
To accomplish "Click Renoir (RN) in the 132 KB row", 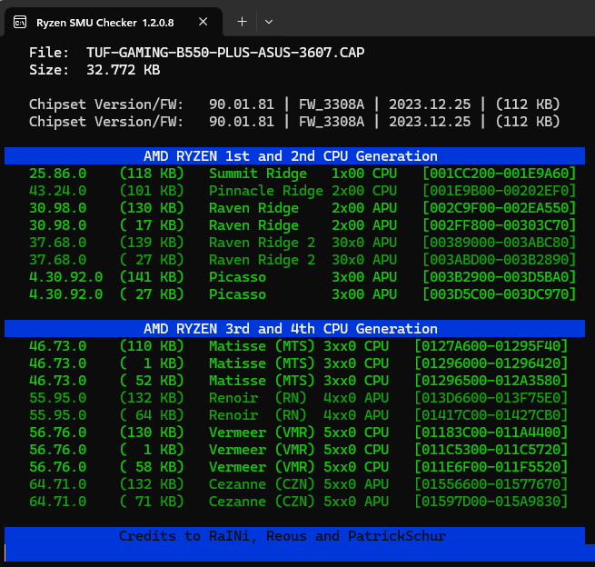I will tap(258, 398).
